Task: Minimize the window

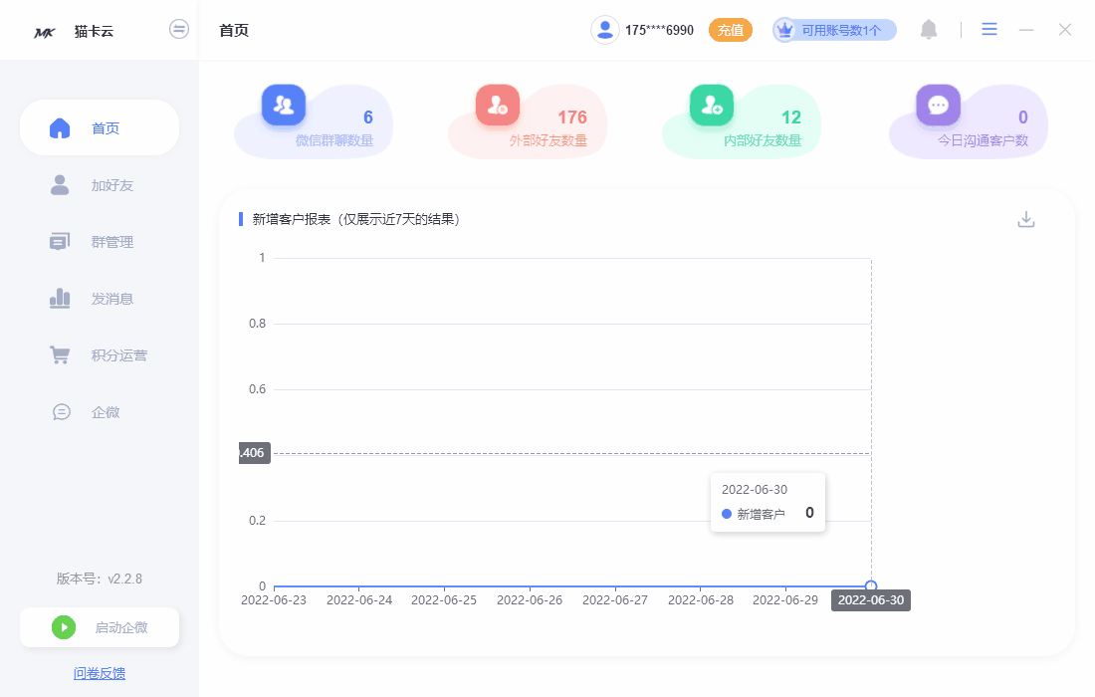Action: (1026, 30)
